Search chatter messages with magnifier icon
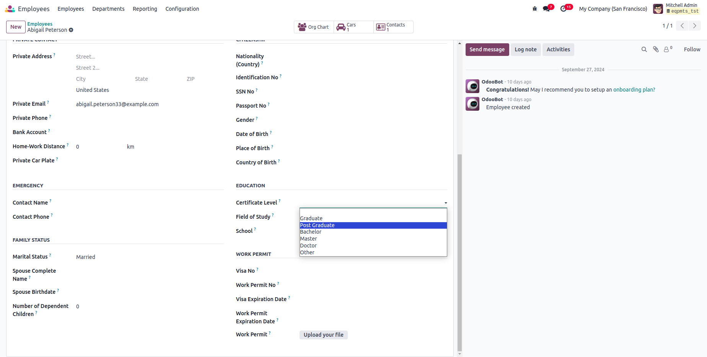The image size is (707, 357). click(x=644, y=49)
